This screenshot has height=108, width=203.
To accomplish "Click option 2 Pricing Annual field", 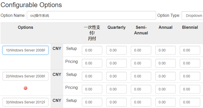I will [166, 89].
